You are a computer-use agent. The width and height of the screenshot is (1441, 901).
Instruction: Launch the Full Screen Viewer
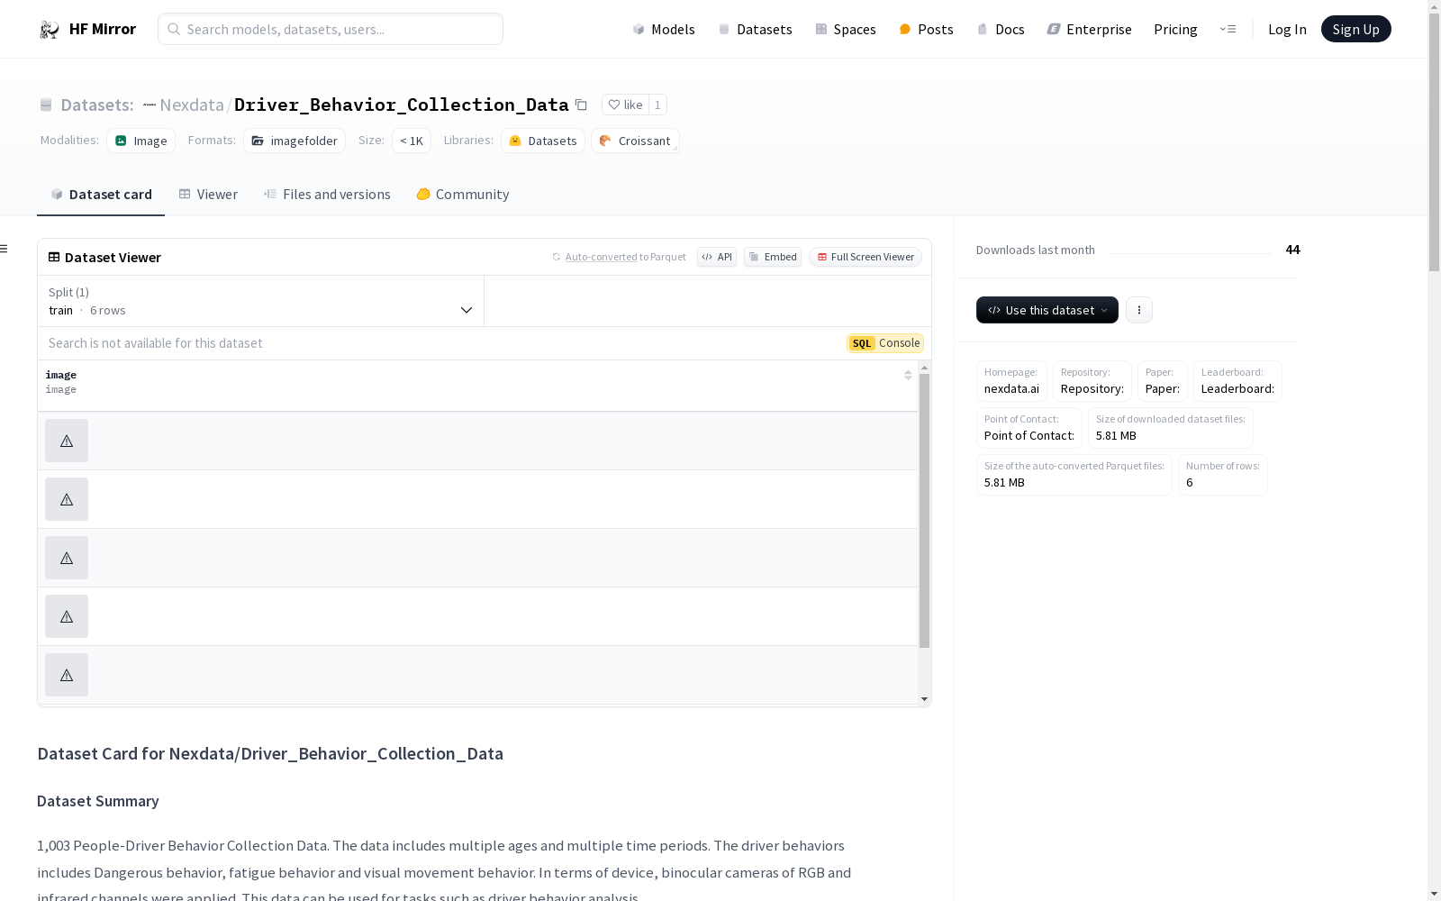864,257
